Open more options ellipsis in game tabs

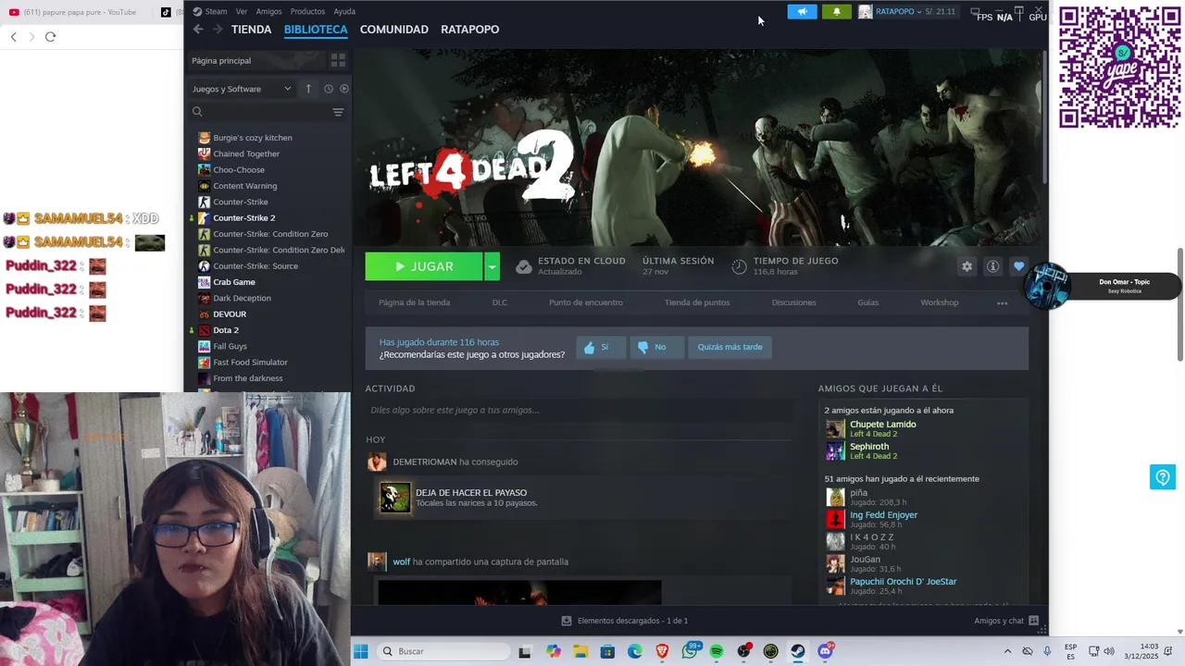point(1002,302)
